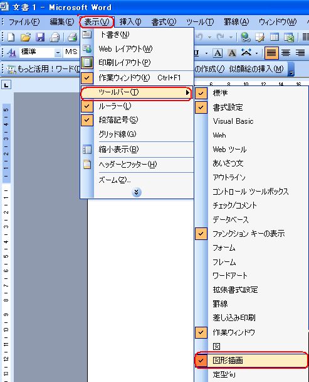This screenshot has height=382, width=309.
Task: Click the Save floppy disk icon
Action: pyautogui.click(x=40, y=37)
